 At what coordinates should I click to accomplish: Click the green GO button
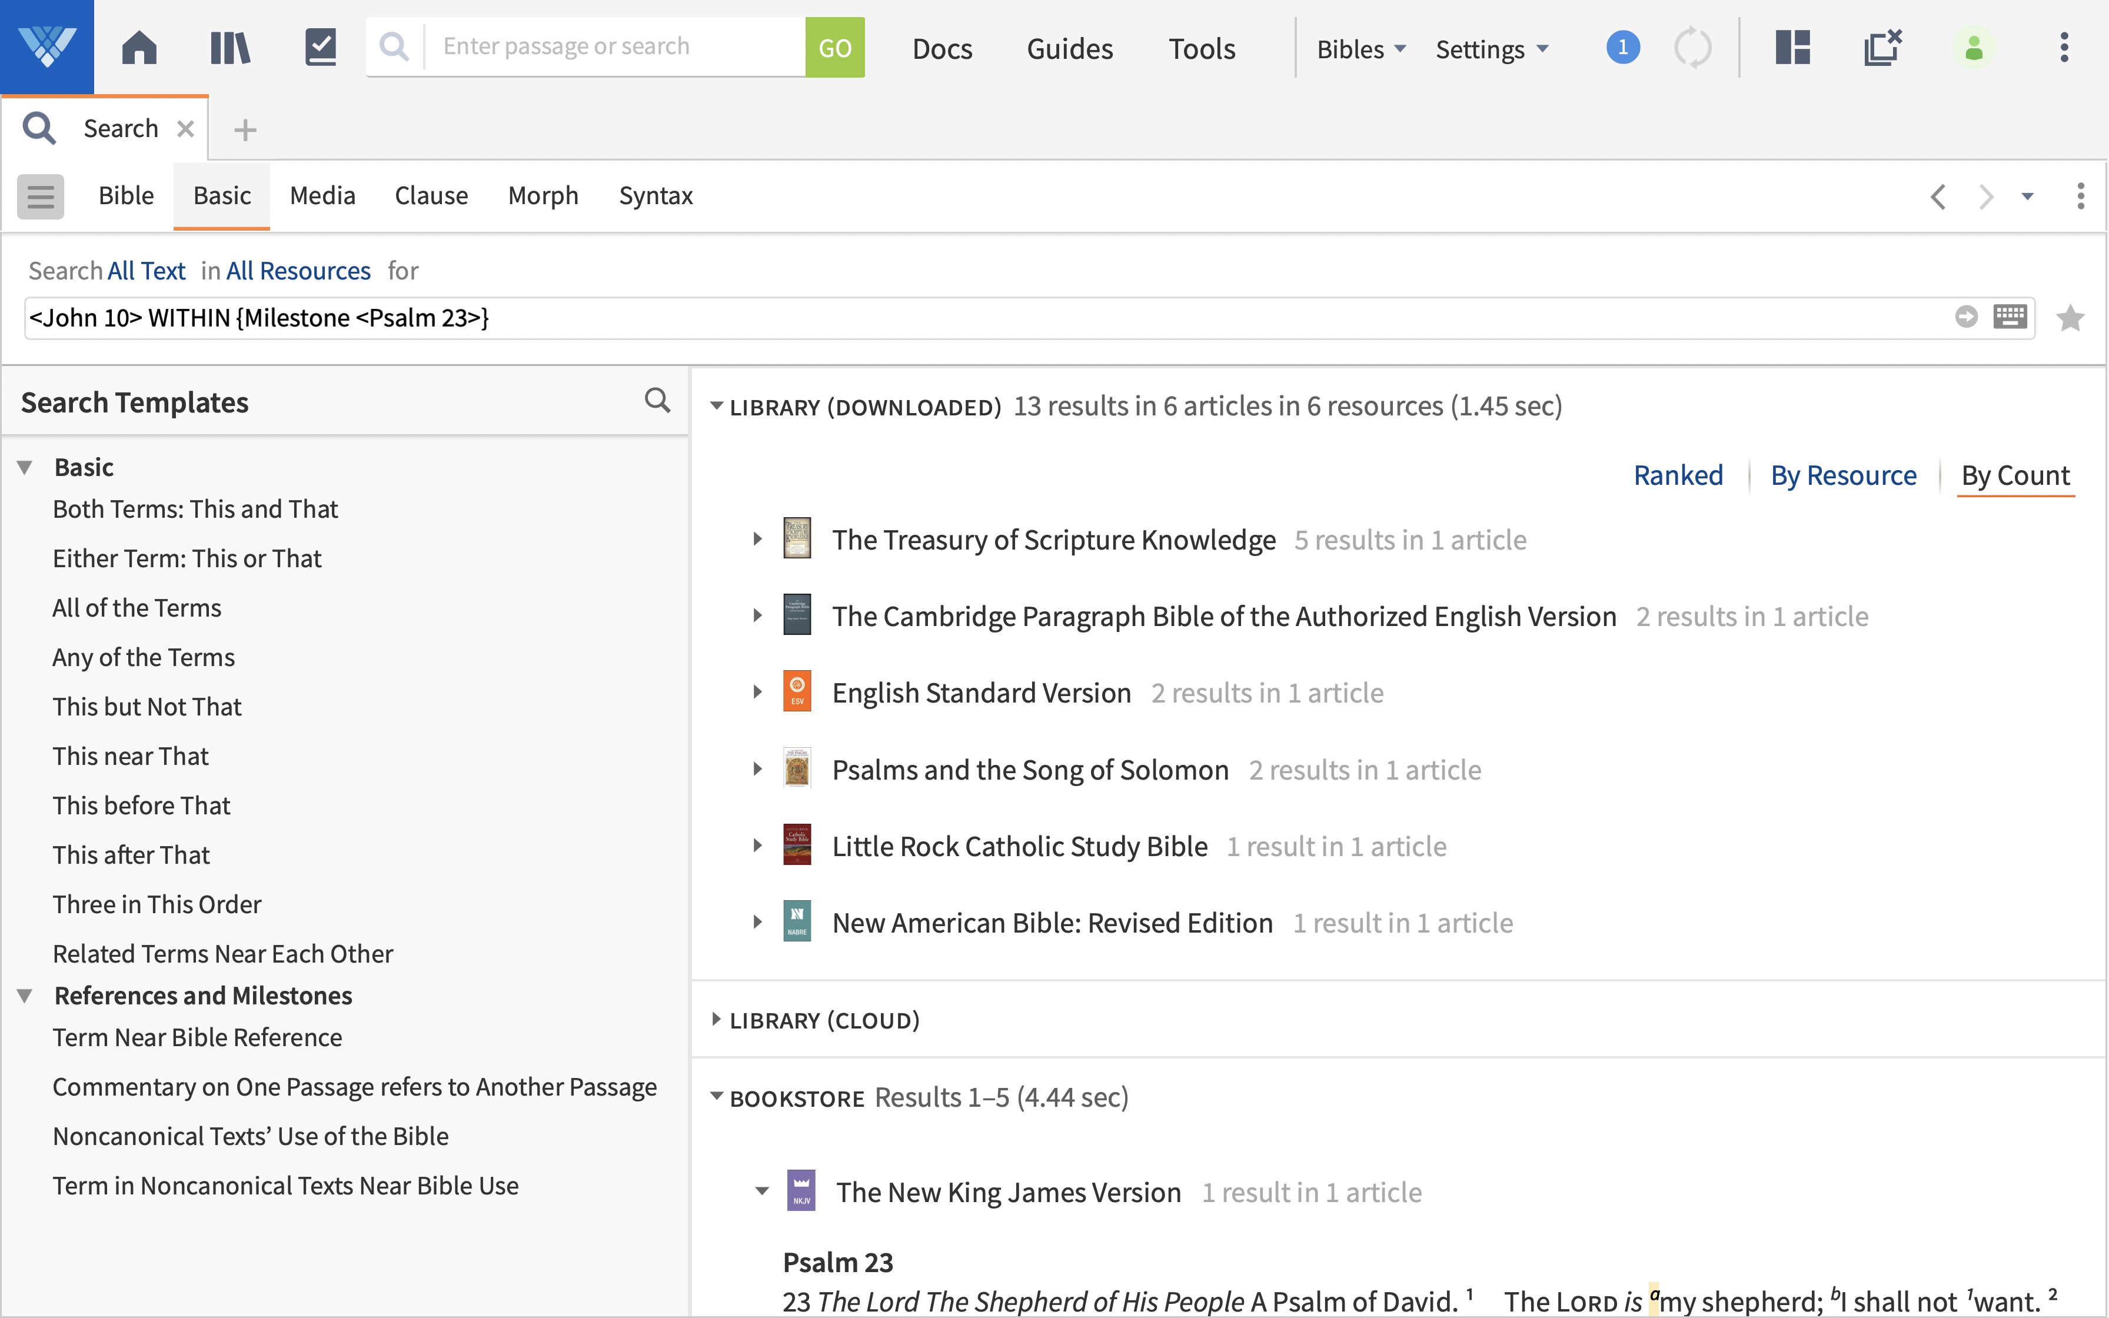(x=835, y=47)
